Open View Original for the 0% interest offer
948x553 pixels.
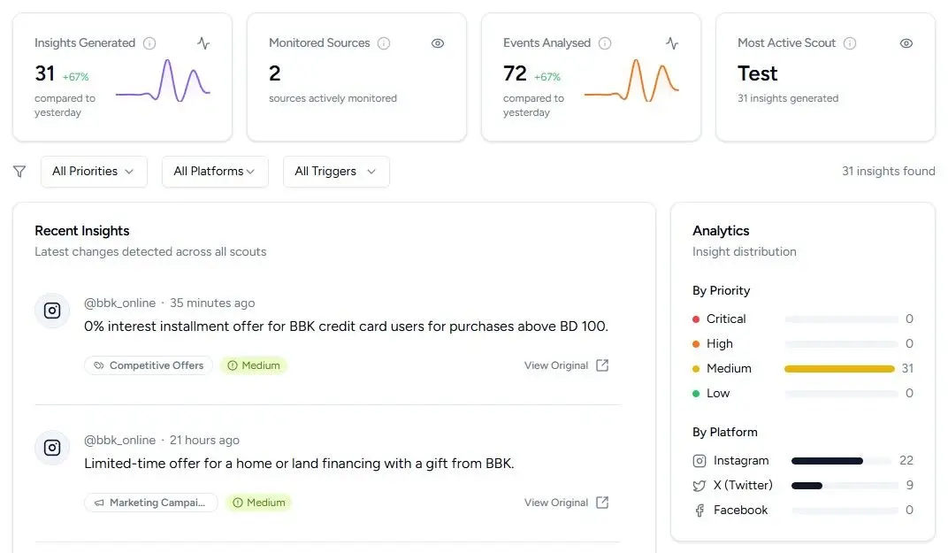(566, 365)
